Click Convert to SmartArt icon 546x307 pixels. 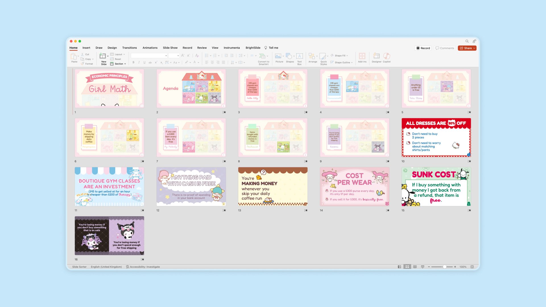(x=262, y=56)
